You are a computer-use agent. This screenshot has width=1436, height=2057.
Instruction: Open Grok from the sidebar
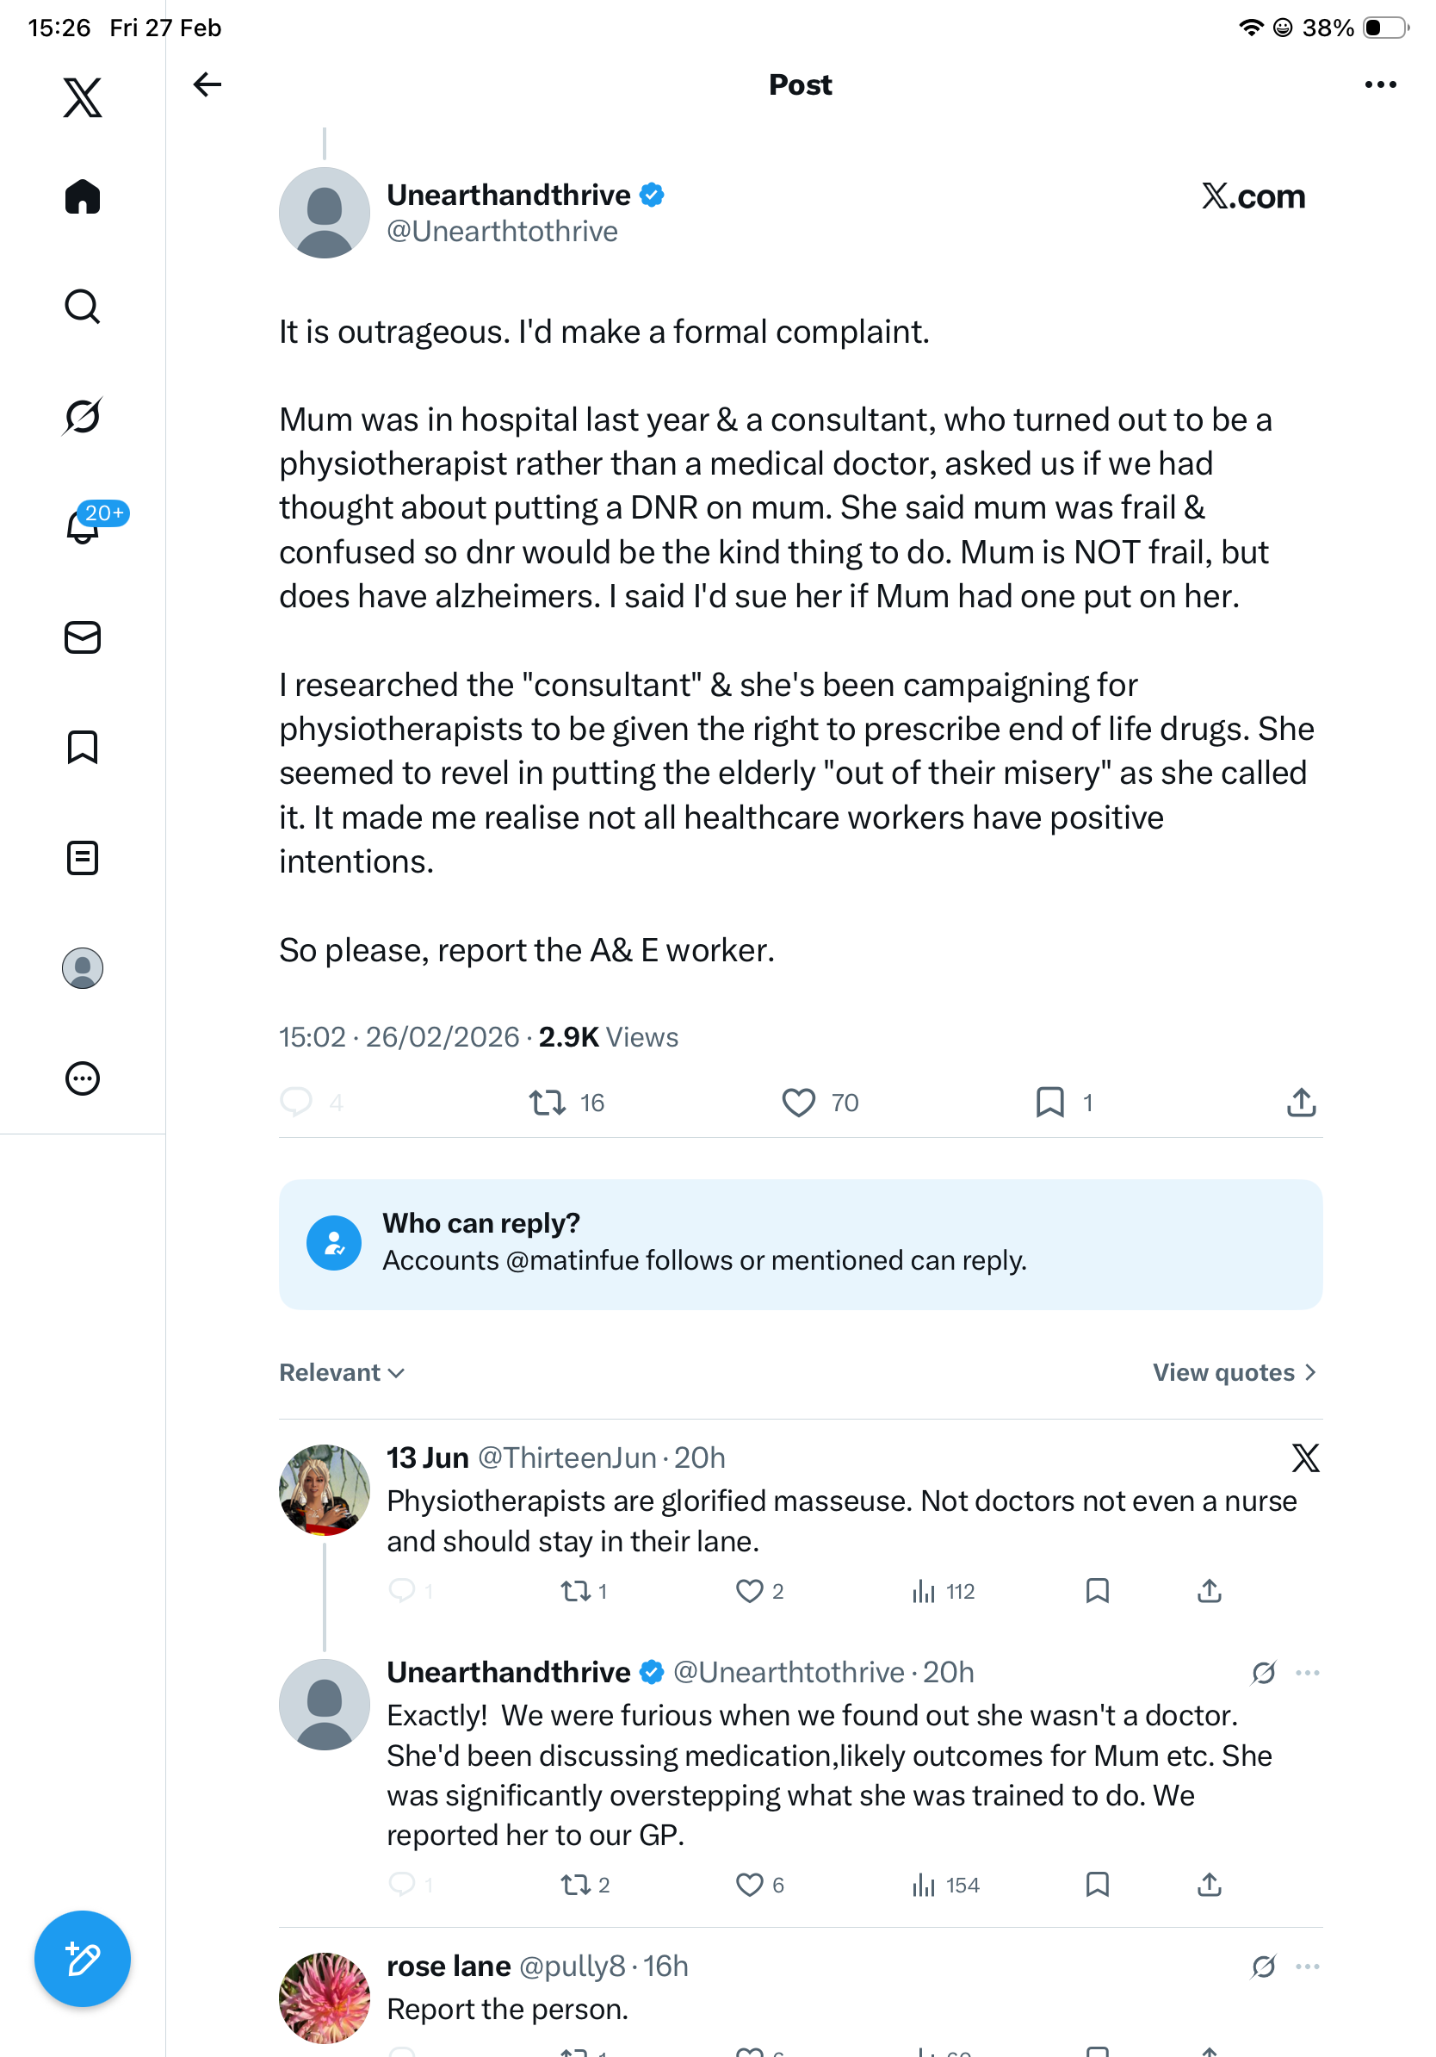point(83,417)
